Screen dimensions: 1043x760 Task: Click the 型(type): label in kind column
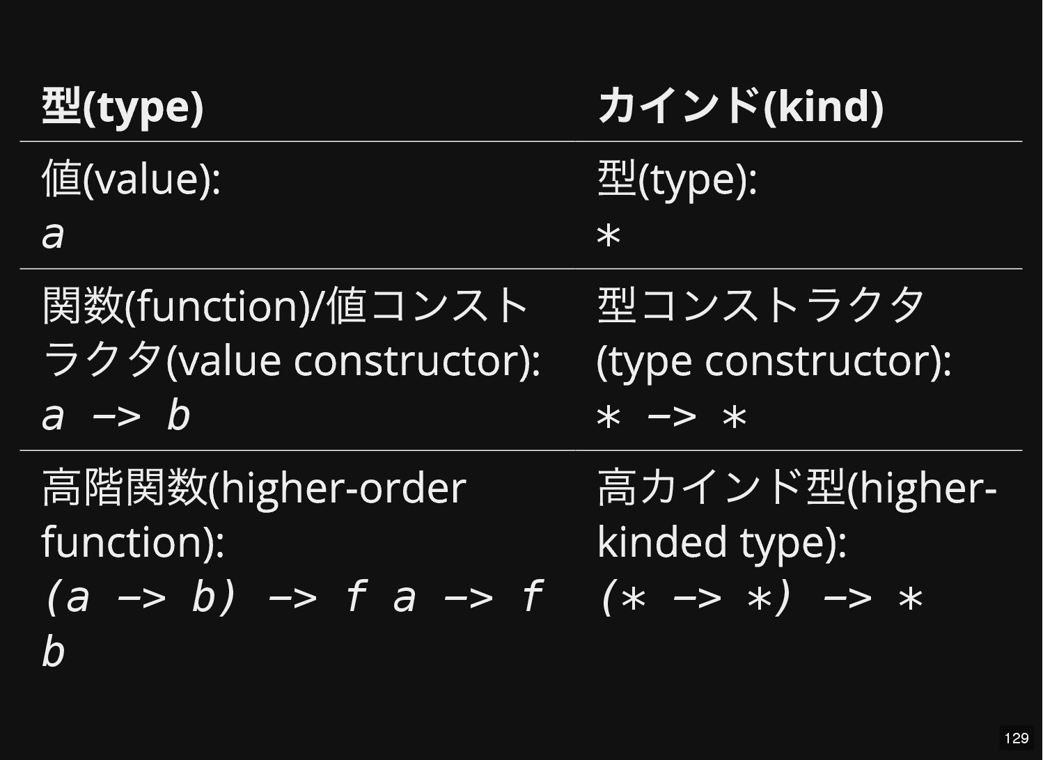(x=677, y=178)
